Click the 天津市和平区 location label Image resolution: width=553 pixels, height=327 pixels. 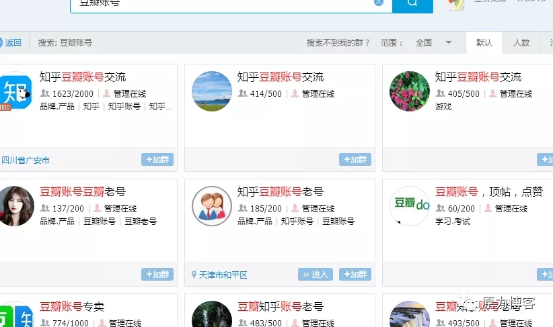pyautogui.click(x=223, y=275)
